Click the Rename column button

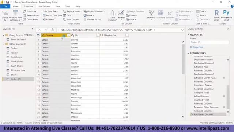pos(48,19)
